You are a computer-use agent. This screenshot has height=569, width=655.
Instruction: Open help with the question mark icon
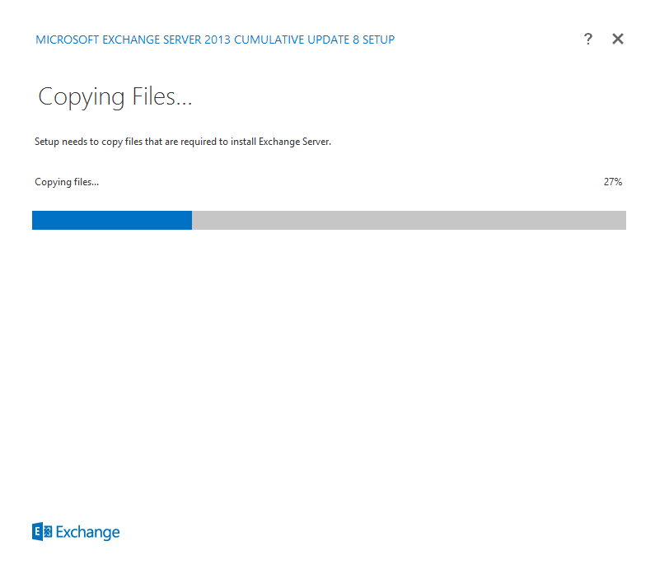587,39
